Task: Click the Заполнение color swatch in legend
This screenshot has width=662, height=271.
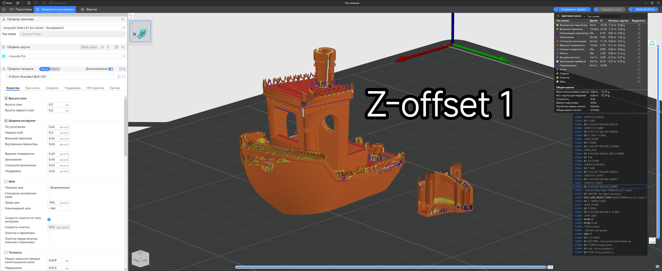Action: [x=557, y=37]
